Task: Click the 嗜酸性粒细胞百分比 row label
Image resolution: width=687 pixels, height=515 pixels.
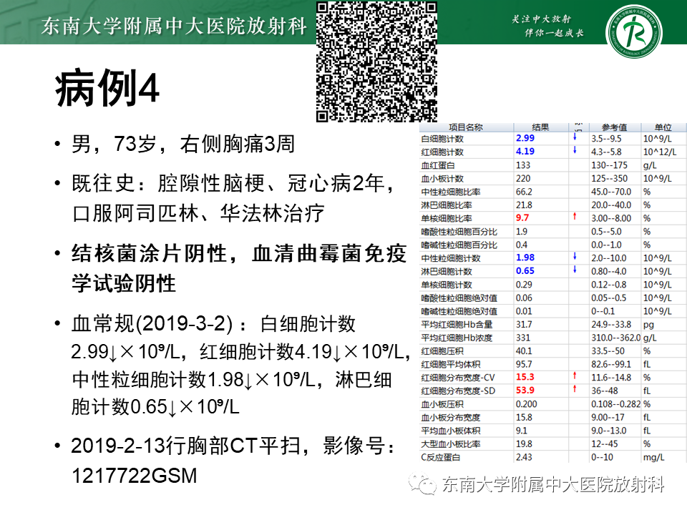Action: tap(459, 232)
